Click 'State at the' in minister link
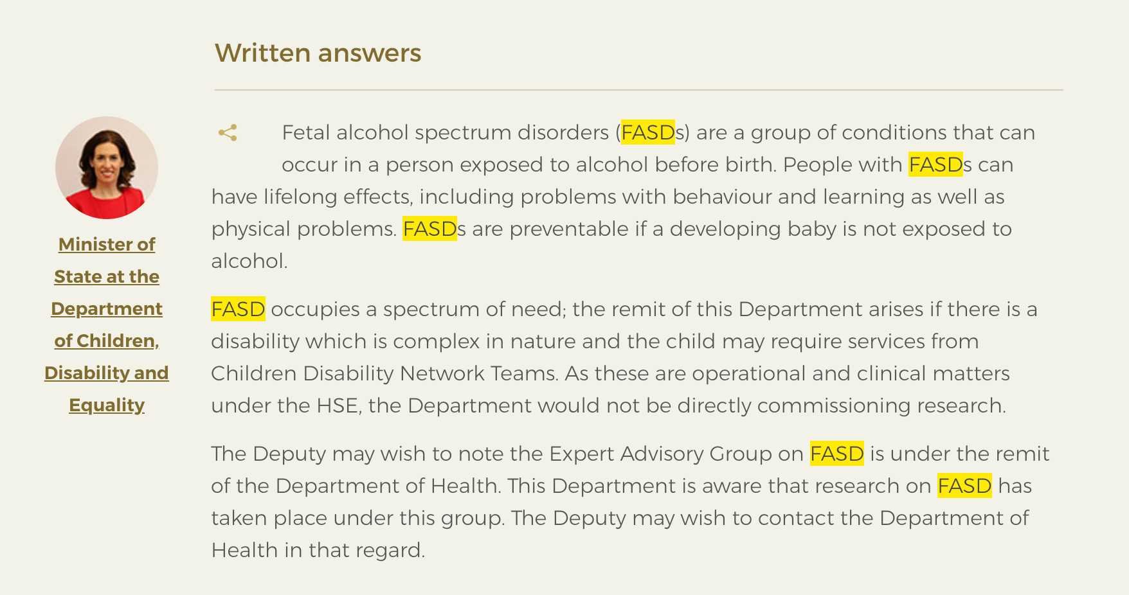 coord(107,276)
